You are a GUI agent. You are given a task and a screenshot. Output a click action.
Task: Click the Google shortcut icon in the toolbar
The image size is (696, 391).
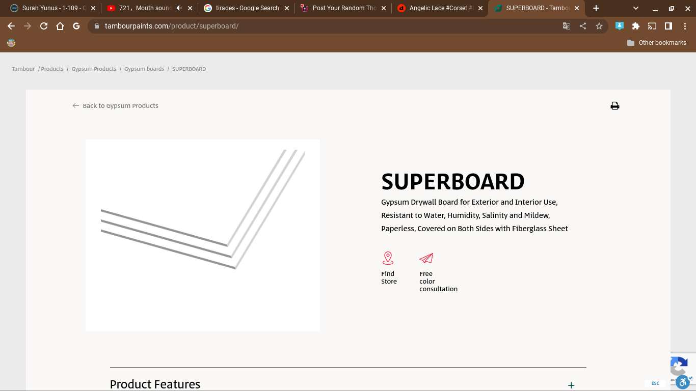pyautogui.click(x=76, y=26)
